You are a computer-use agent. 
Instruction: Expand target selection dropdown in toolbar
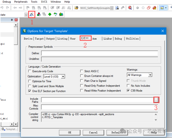tap(26, 15)
